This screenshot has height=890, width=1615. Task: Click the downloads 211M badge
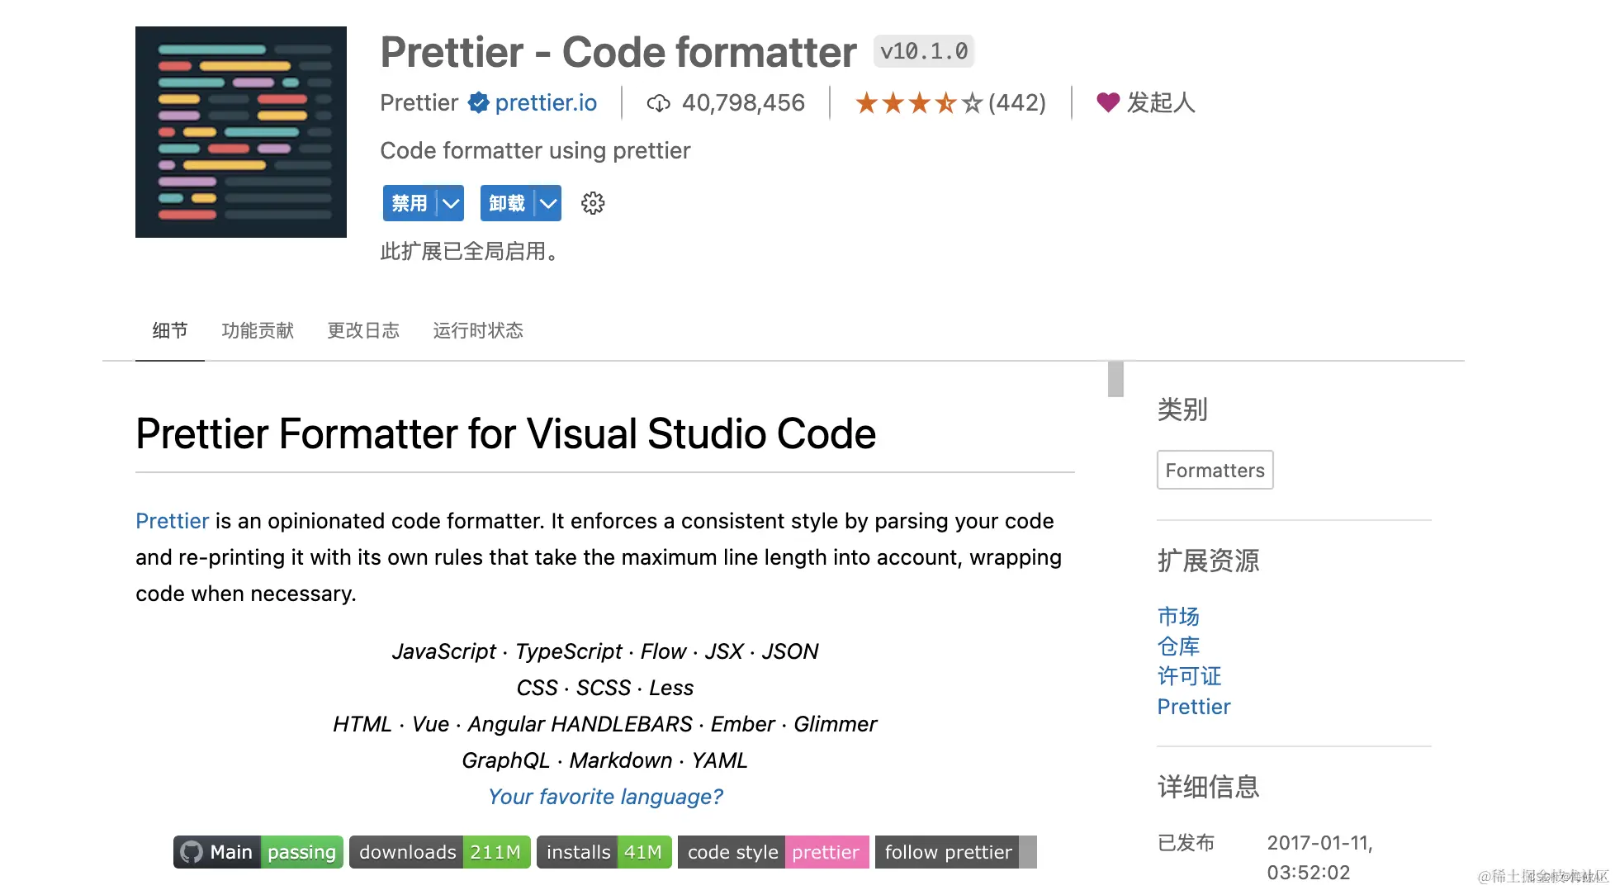pyautogui.click(x=440, y=852)
